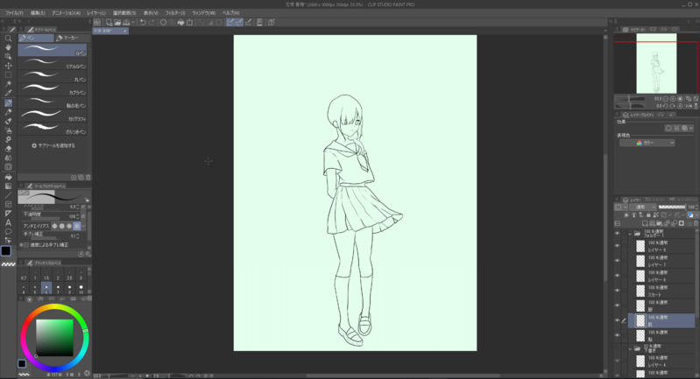
Task: Select the Hand move tool
Action: 8,47
